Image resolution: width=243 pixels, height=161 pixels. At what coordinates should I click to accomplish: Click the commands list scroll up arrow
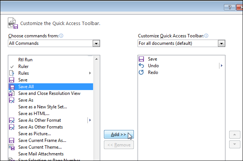[x=96, y=59]
